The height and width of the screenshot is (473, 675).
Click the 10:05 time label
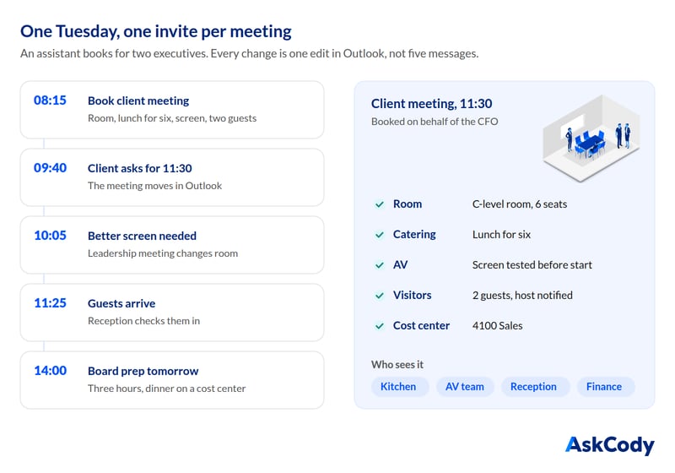[50, 236]
